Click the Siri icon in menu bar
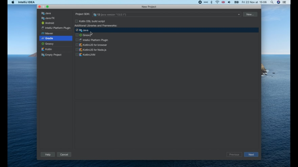 click(278, 2)
